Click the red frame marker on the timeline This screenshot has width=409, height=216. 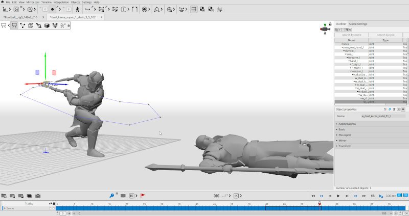coord(320,204)
